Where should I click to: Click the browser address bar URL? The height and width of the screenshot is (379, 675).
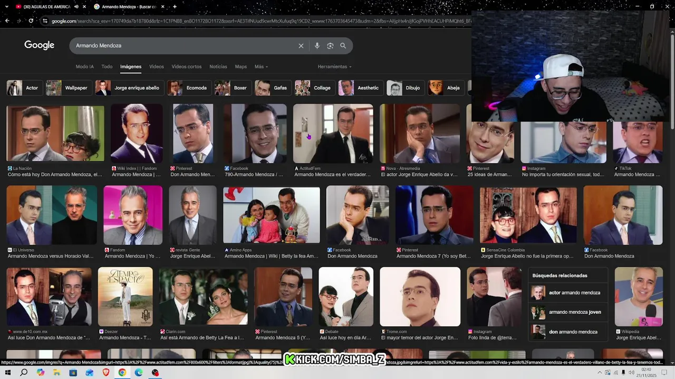pyautogui.click(x=261, y=21)
